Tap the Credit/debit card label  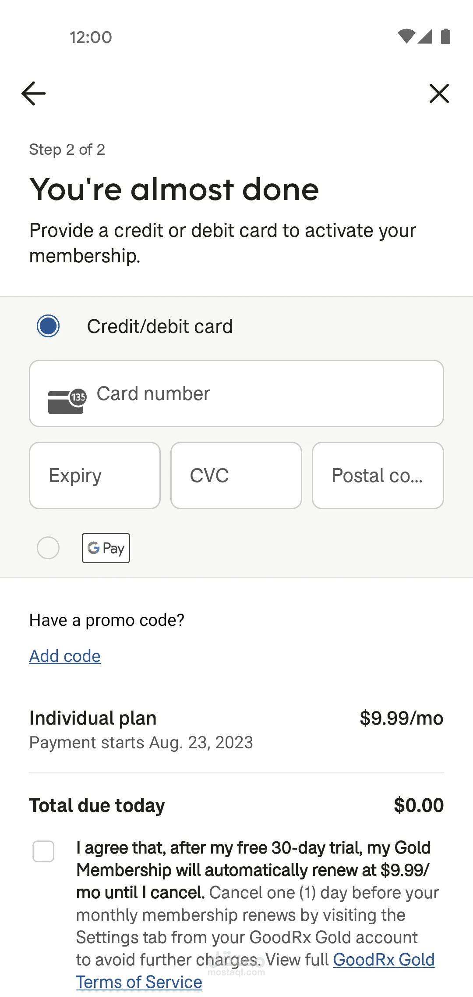coord(160,326)
